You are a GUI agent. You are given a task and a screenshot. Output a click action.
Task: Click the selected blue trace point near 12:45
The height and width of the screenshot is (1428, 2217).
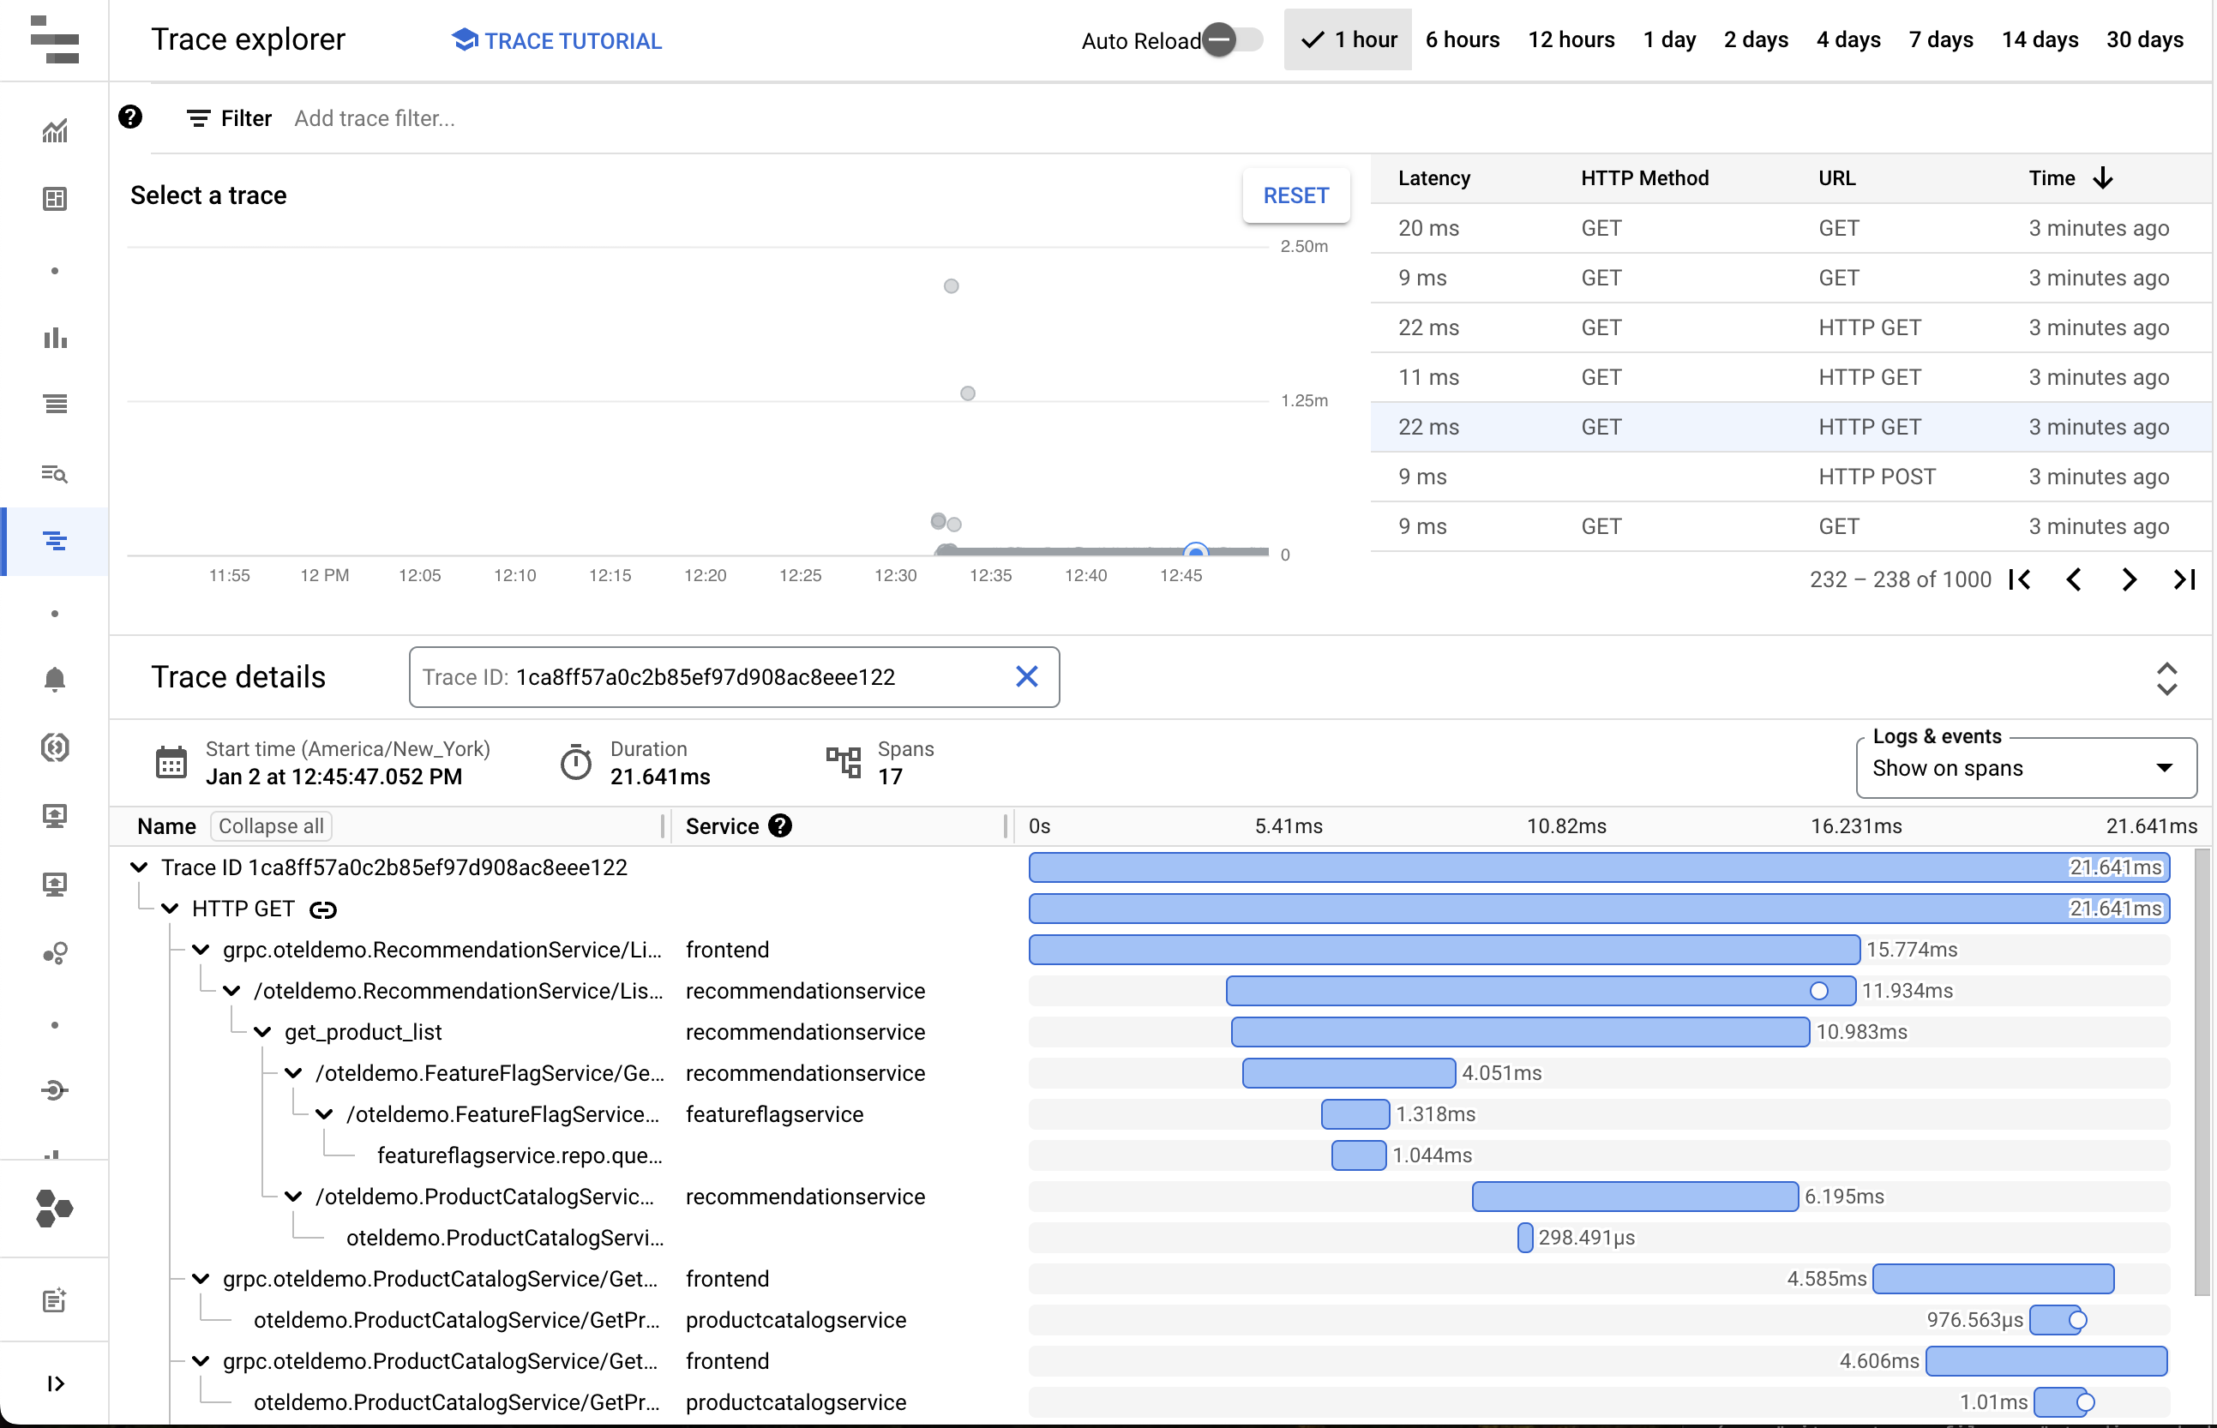tap(1196, 551)
